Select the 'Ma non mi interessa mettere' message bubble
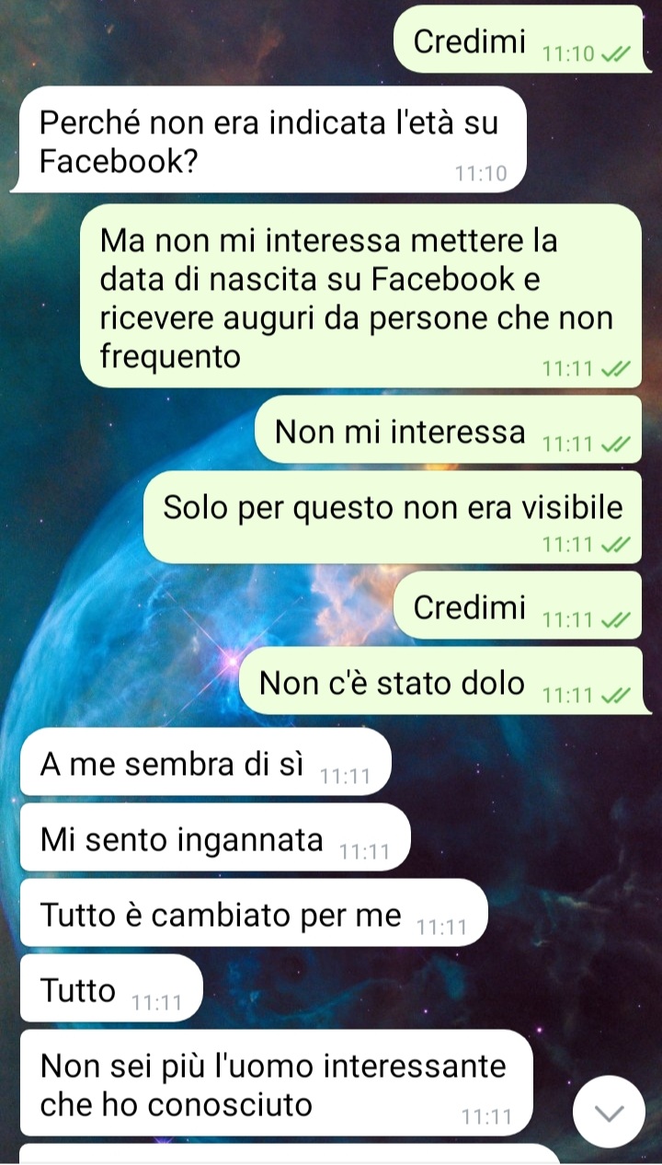This screenshot has height=1165, width=662. (361, 295)
